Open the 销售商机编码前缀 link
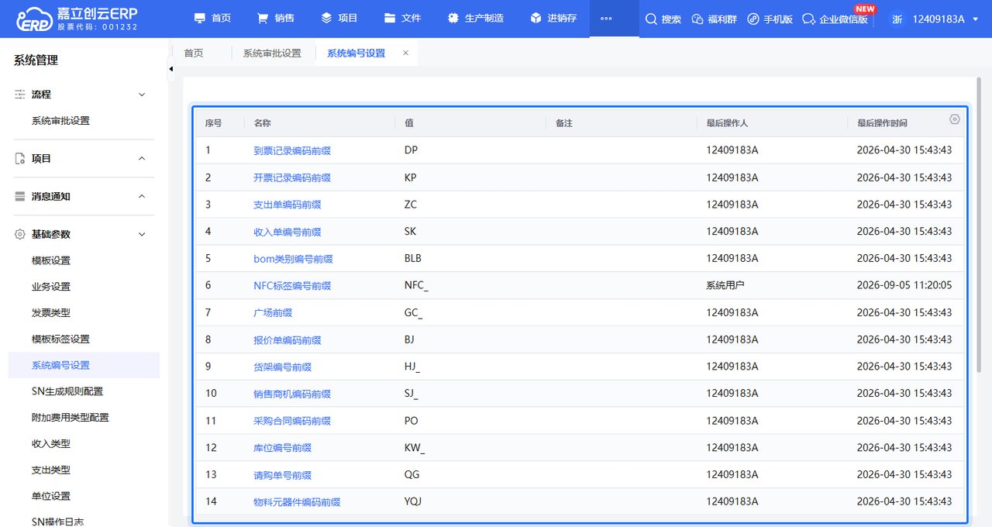 click(292, 394)
